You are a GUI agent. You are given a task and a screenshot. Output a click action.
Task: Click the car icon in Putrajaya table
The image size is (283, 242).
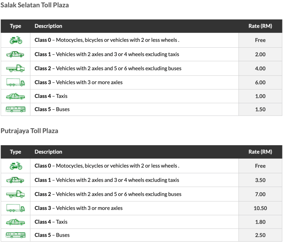[15, 180]
